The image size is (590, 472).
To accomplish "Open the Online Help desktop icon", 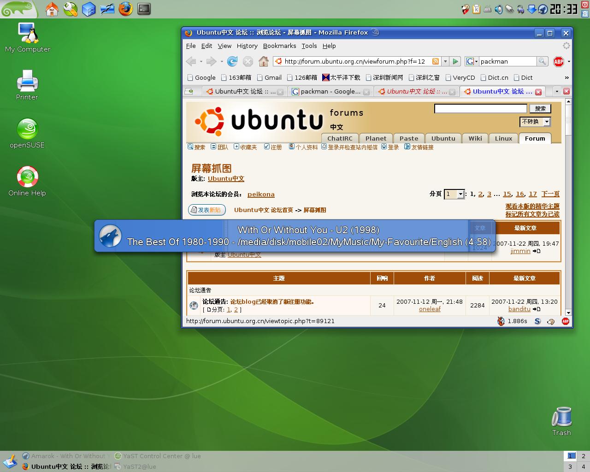I will point(27,181).
